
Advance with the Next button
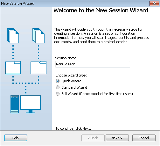[117, 138]
